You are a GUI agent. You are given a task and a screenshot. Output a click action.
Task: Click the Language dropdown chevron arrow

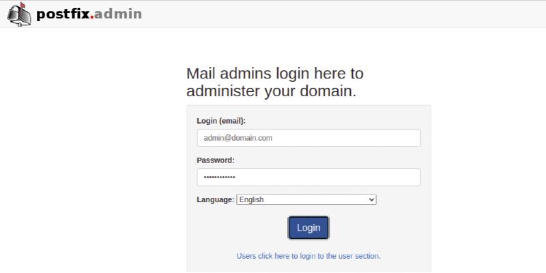point(371,199)
